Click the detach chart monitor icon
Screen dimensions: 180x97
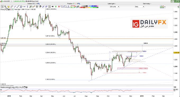[173, 1]
